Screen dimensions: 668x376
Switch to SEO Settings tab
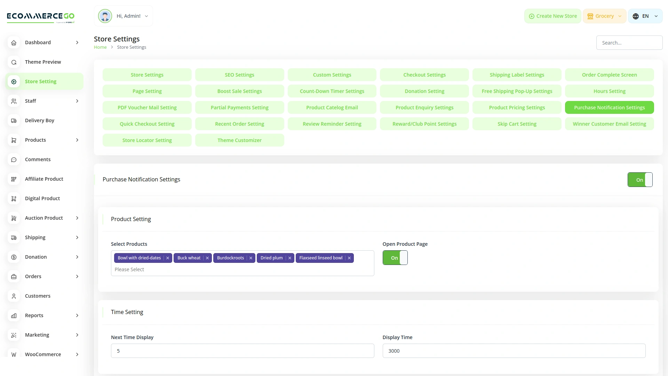click(239, 75)
